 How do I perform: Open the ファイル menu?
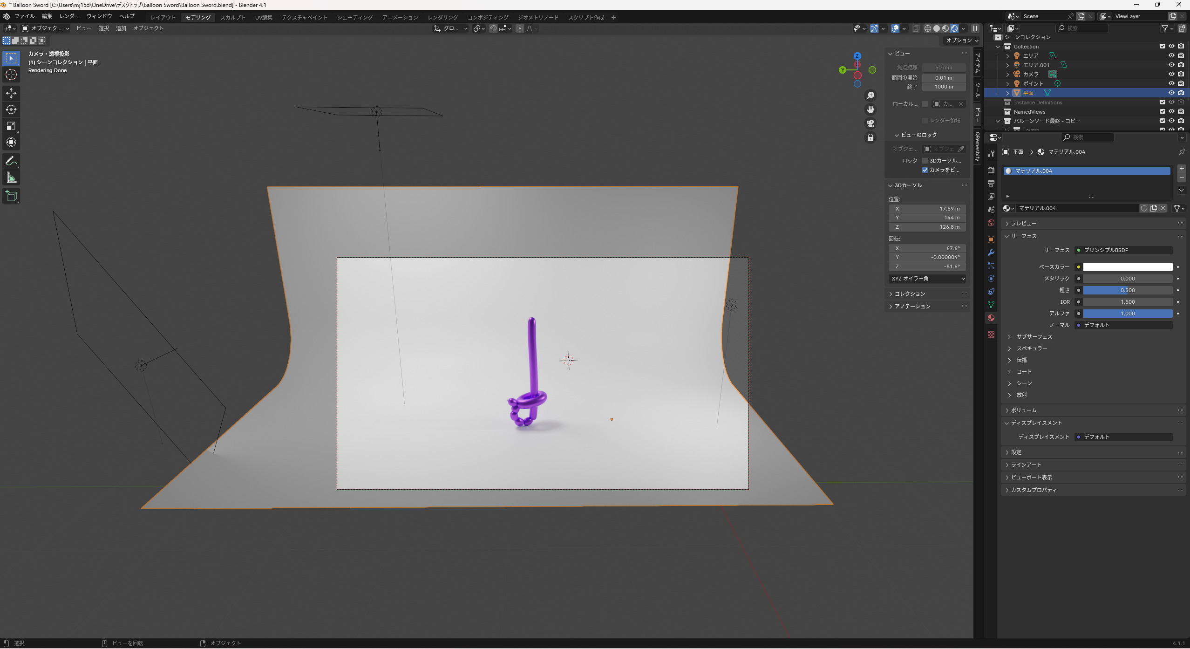coord(24,16)
